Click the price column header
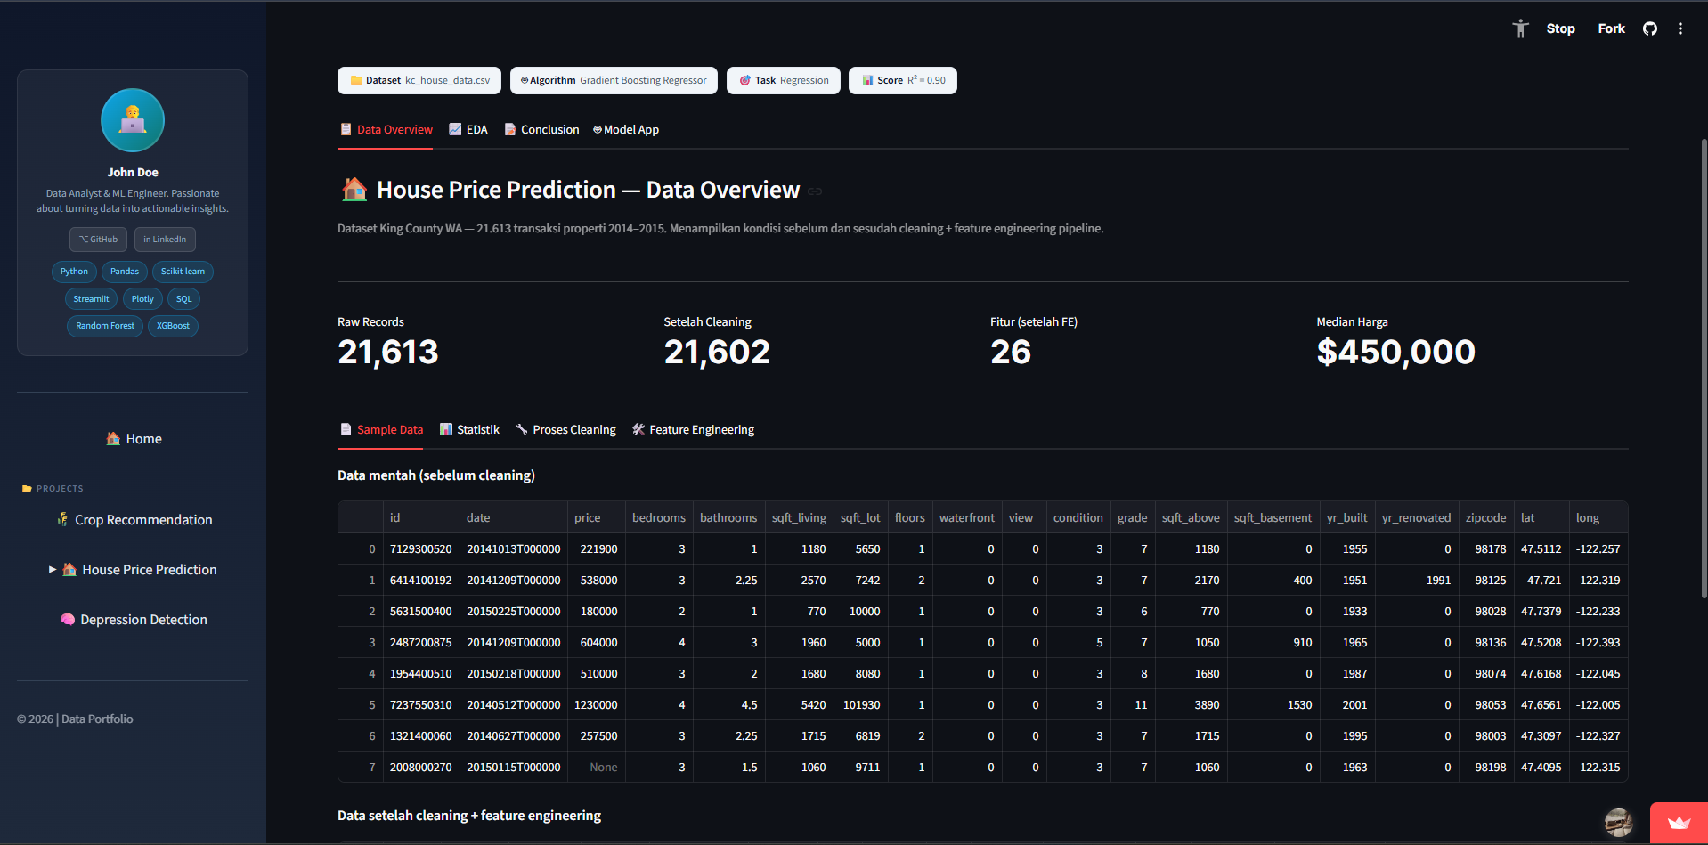 pos(596,517)
